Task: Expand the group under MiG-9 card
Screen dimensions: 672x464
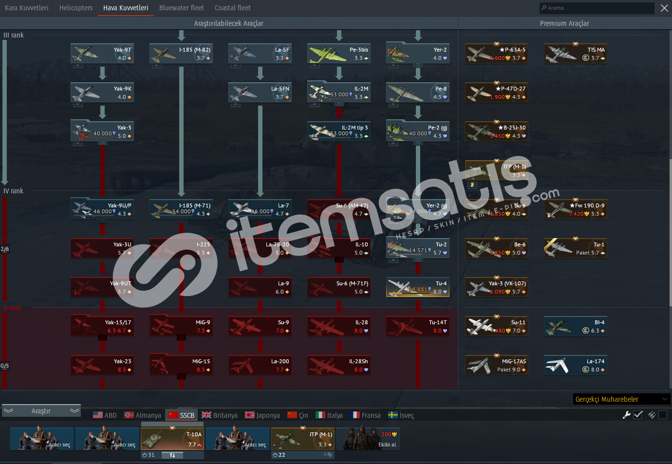Action: pyautogui.click(x=181, y=337)
